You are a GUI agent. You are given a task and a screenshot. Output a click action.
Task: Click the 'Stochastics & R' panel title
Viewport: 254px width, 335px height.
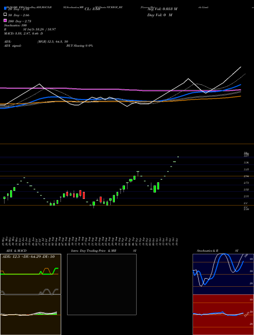[207, 251]
